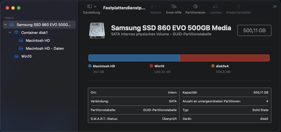Click the orange disk0s4 legend swatch
The height and width of the screenshot is (132, 281).
click(x=213, y=66)
